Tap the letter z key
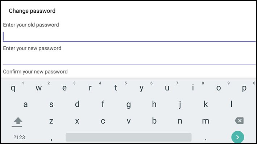Viewport: 257px width, 144px height. 51,121
